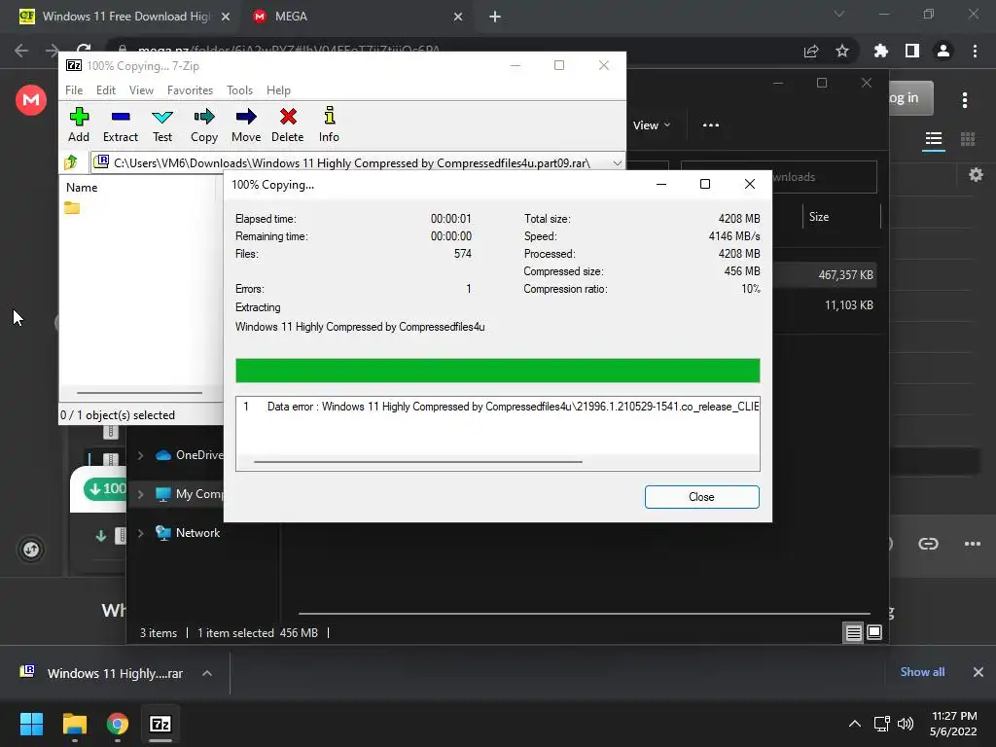Click Show all downloads link
This screenshot has width=996, height=747.
point(922,671)
